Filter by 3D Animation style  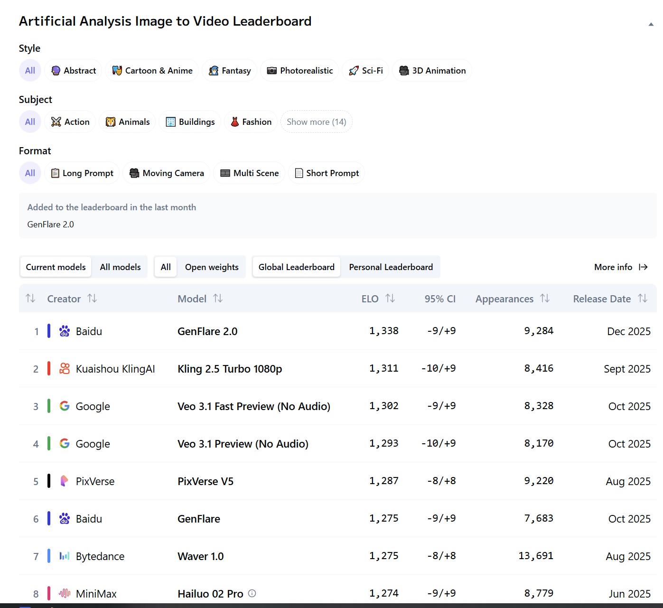pos(432,70)
